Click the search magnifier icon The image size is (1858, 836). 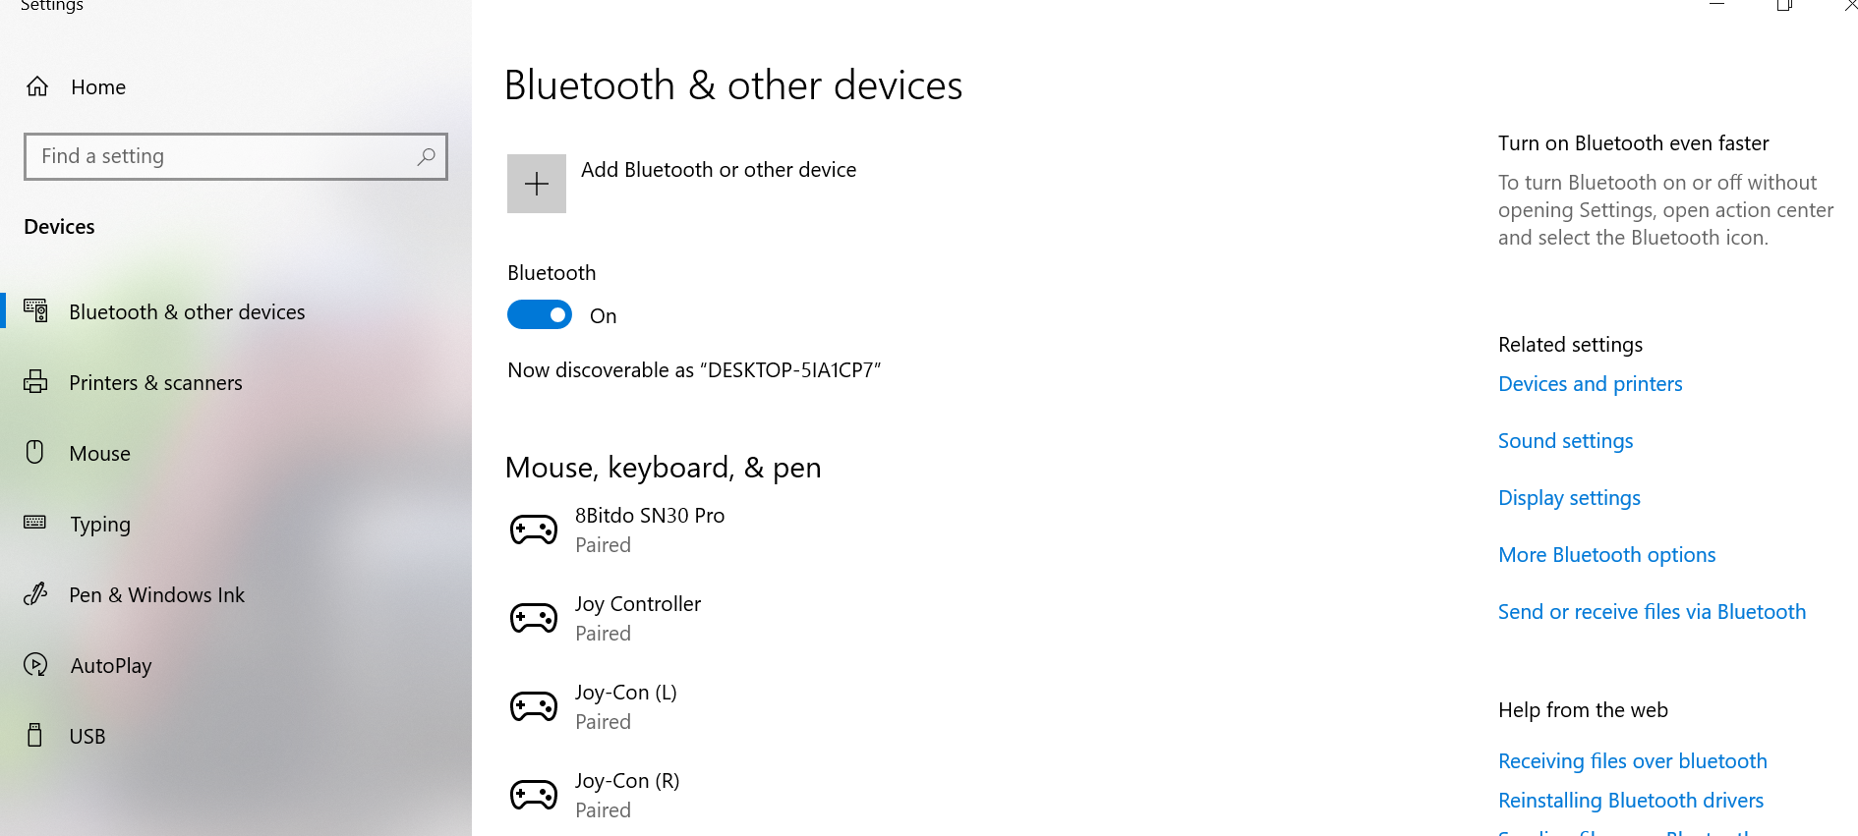tap(426, 156)
